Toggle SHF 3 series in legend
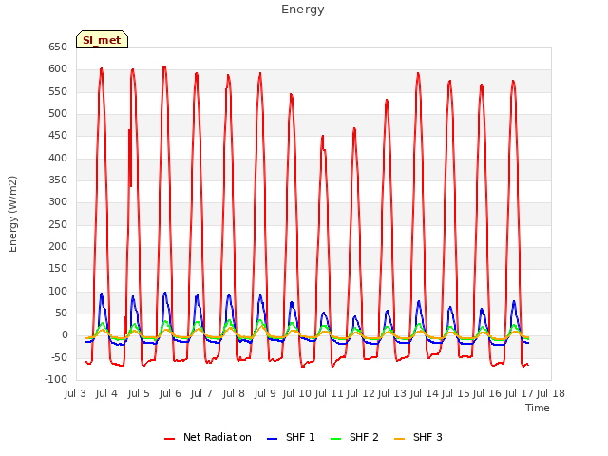 click(x=418, y=437)
